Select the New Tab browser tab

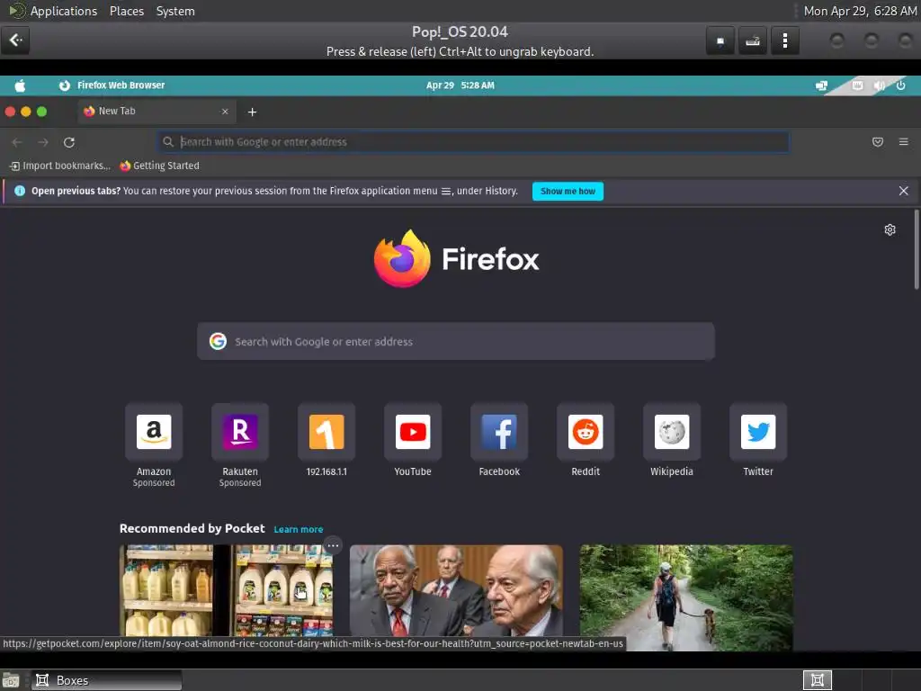(156, 112)
